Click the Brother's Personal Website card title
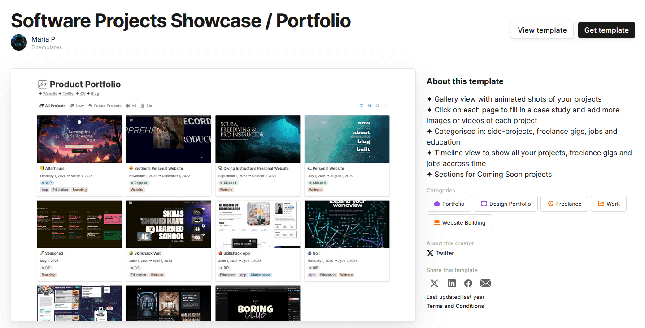 pos(159,169)
